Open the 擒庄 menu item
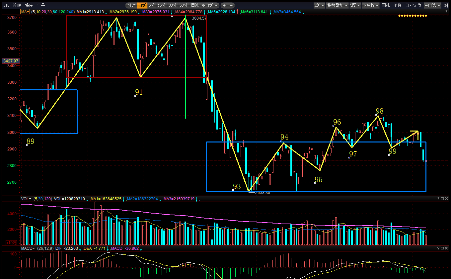Screen dimensions: 451x279 point(29,5)
